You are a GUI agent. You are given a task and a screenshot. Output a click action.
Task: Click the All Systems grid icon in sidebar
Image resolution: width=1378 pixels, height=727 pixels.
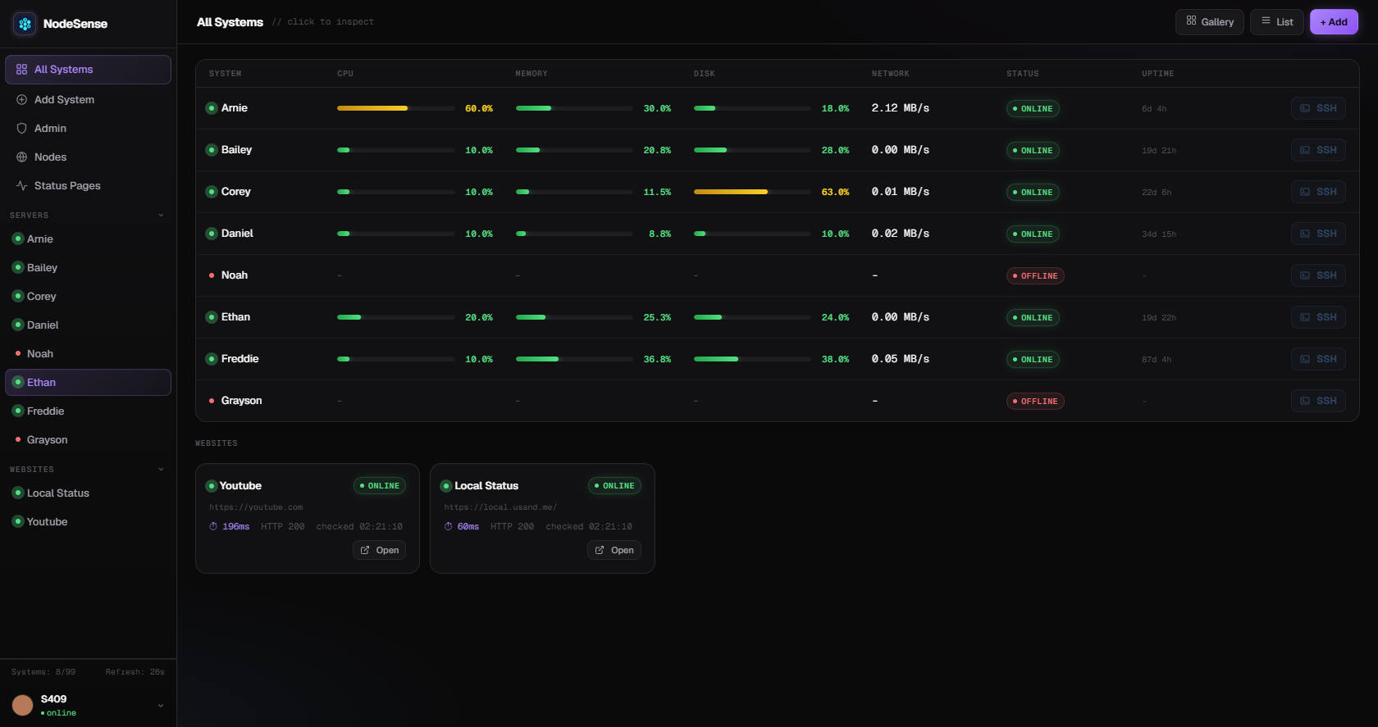(x=22, y=70)
